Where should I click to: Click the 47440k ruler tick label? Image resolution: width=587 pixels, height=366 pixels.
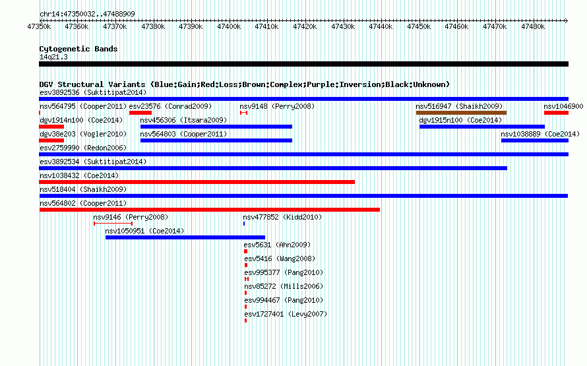click(x=381, y=26)
